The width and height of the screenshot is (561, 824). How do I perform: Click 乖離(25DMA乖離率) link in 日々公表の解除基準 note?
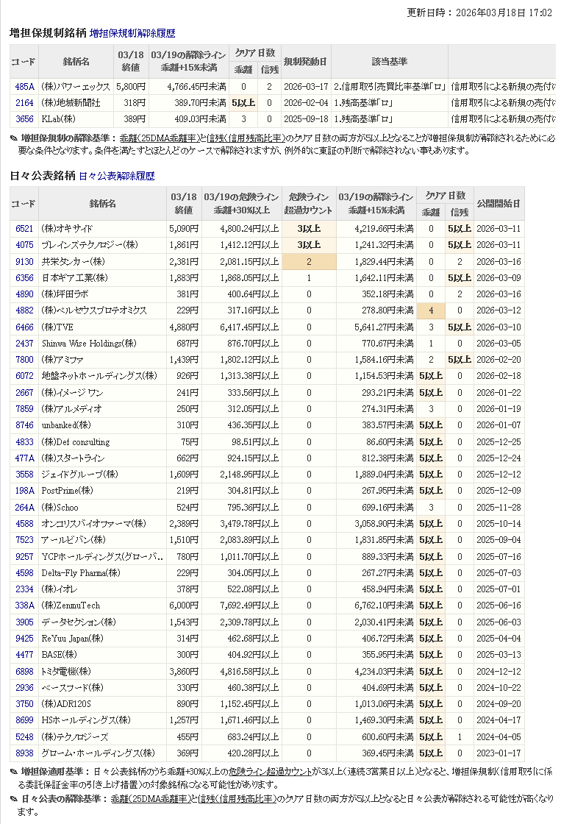[x=153, y=799]
